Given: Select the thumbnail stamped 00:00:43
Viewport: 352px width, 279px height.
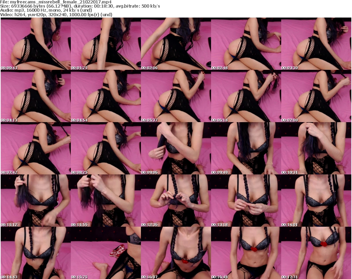Looking at the screenshot, I should tap(36, 44).
